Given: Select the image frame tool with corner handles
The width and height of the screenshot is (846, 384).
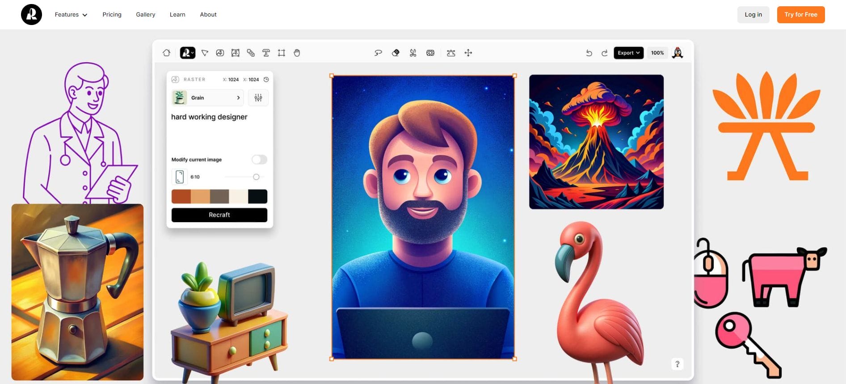Looking at the screenshot, I should (x=236, y=53).
